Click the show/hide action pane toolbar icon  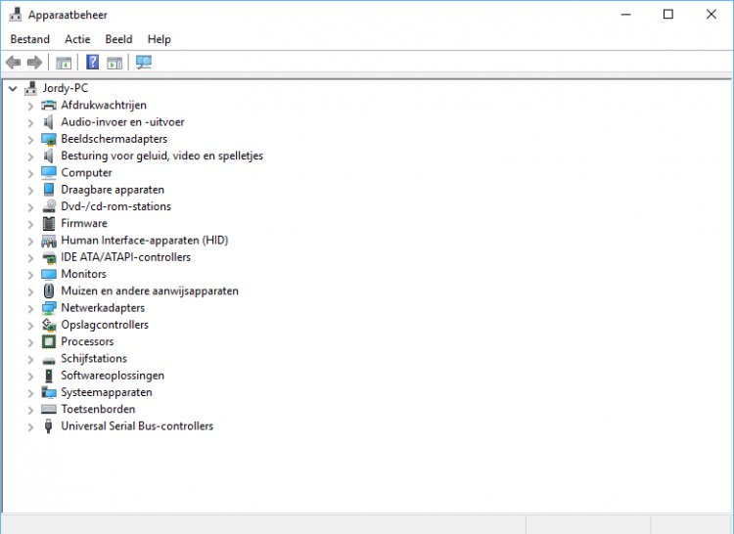115,63
